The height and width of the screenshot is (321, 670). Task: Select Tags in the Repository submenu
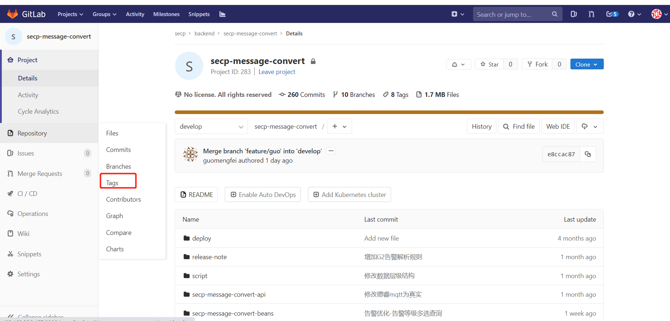[x=112, y=183]
